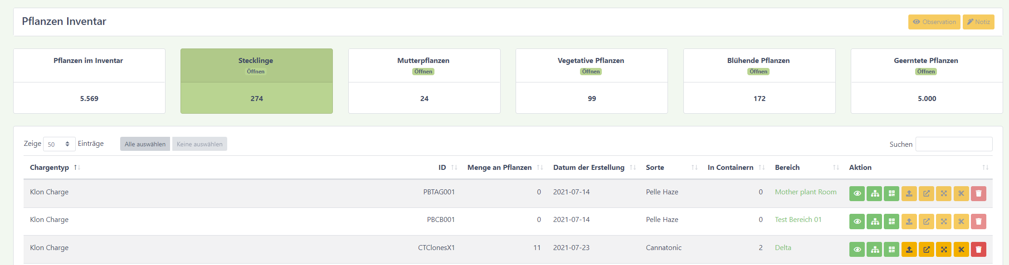The width and height of the screenshot is (1009, 265).
Task: Show CTClonesX1 batch via eye icon
Action: pos(857,250)
